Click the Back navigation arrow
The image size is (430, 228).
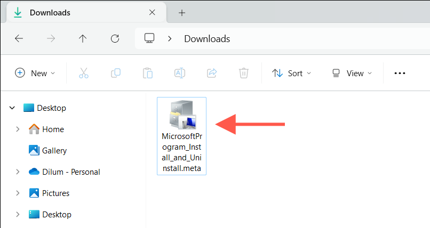19,38
